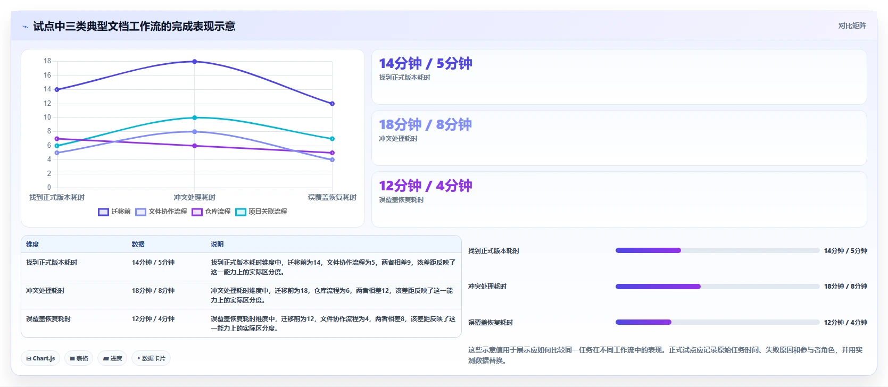Click the 迁移前 point at 误覆盖恢复耗时

click(x=332, y=104)
